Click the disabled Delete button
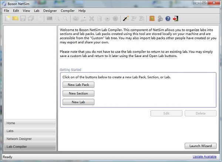The height and width of the screenshot is (162, 222). pos(201,113)
